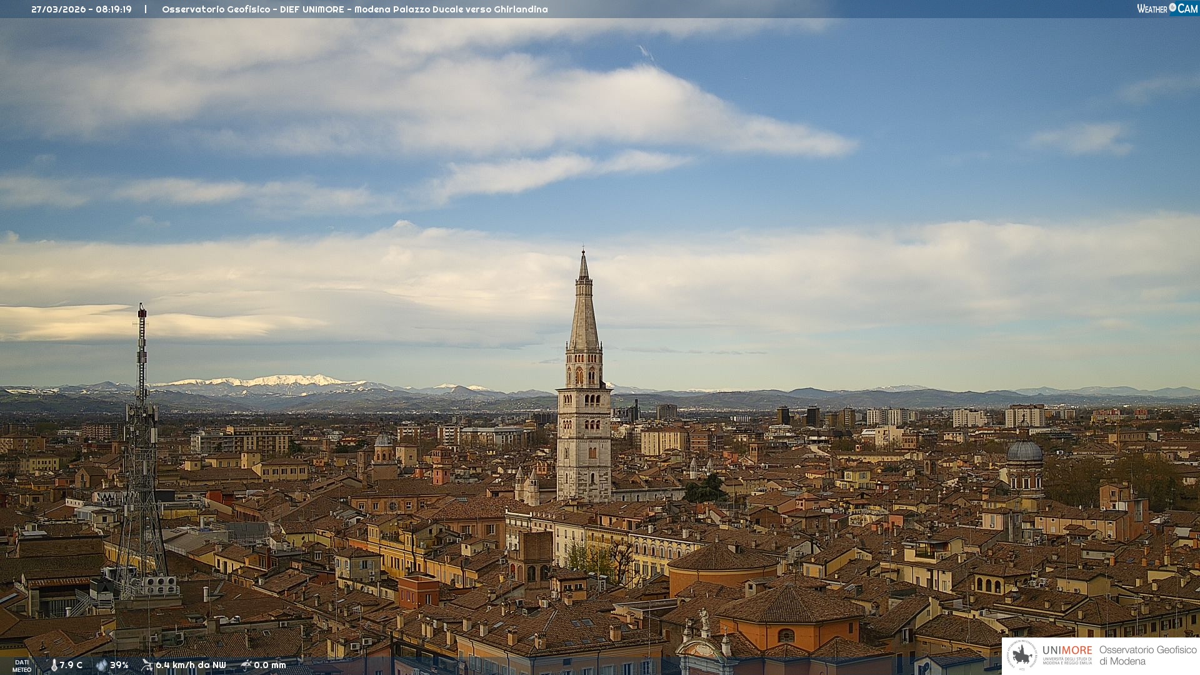Click the 0.0 mm rainfall value
Image resolution: width=1200 pixels, height=675 pixels.
click(269, 666)
